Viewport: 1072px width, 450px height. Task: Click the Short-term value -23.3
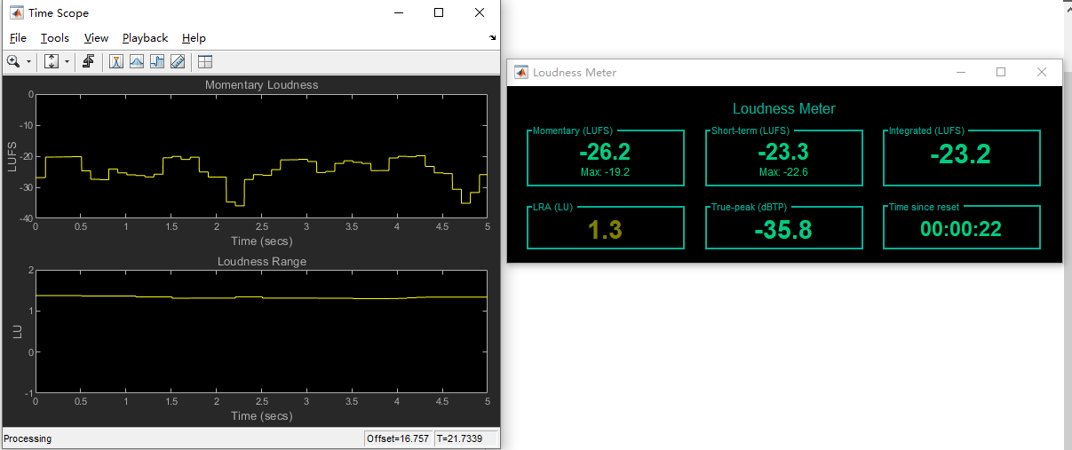point(783,153)
